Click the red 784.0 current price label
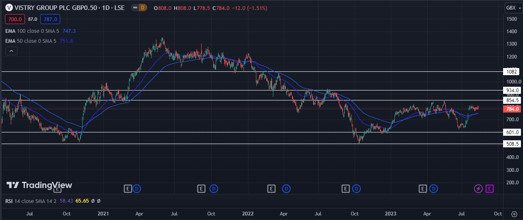Viewport: 523px width, 220px height. point(512,109)
